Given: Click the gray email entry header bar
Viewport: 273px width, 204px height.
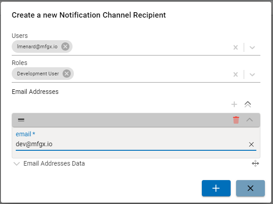Looking at the screenshot, I should (x=126, y=120).
